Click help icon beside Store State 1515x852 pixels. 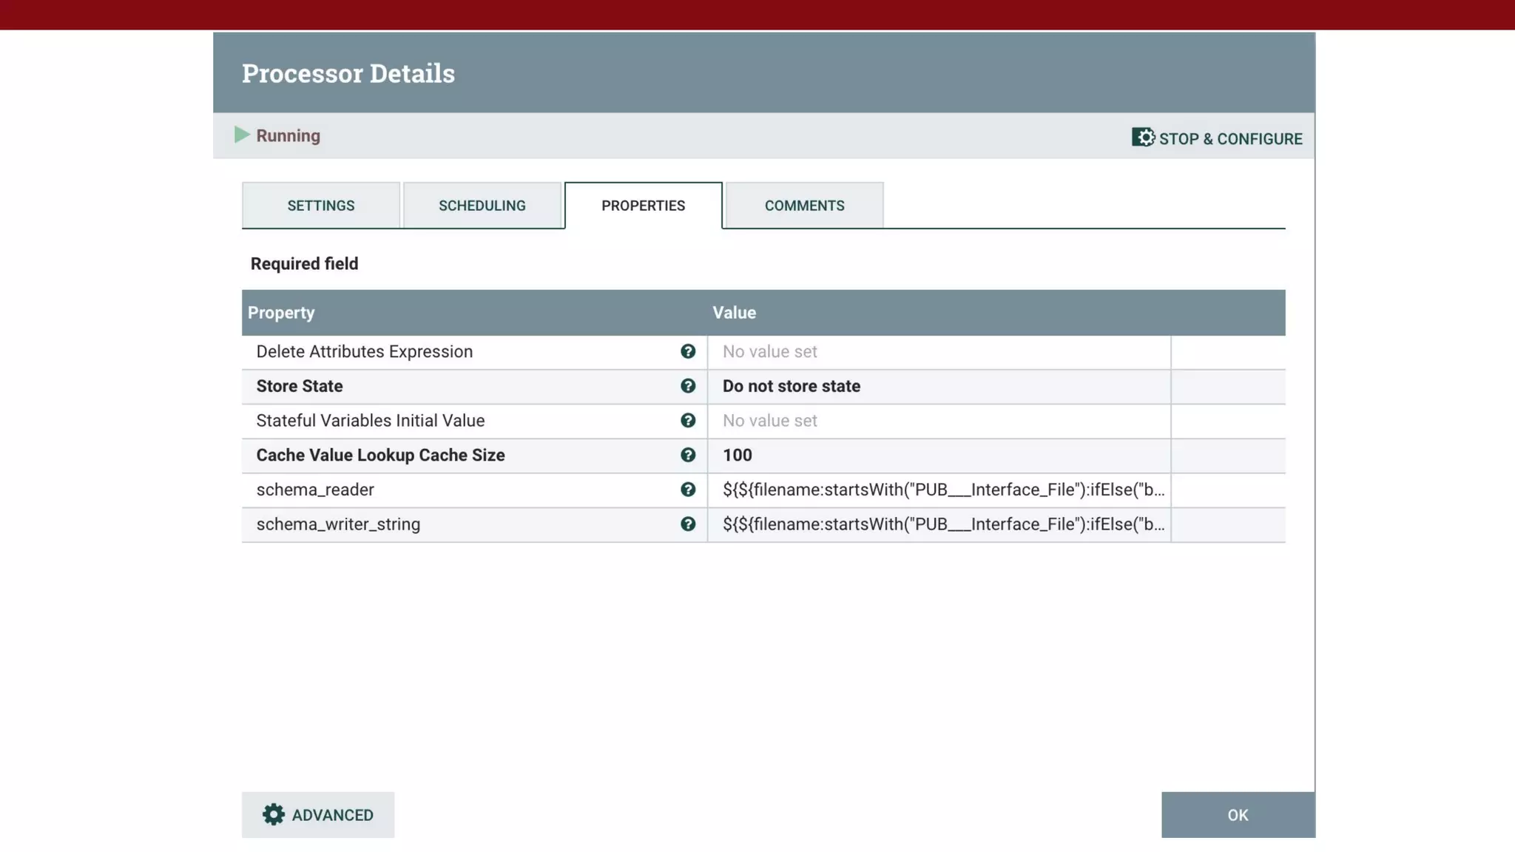pos(688,386)
